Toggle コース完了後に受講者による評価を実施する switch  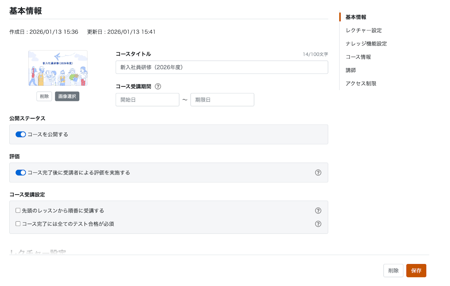[x=21, y=173]
